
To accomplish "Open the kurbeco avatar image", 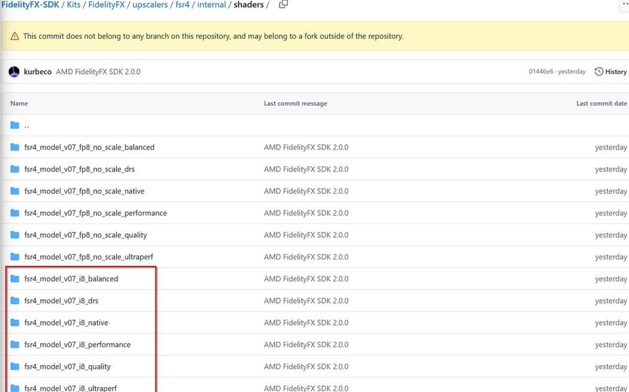I will tap(14, 72).
